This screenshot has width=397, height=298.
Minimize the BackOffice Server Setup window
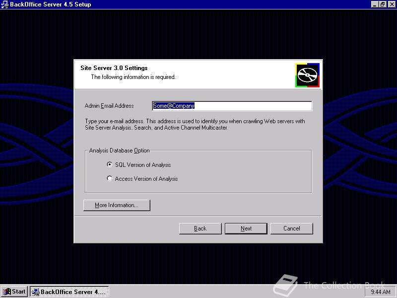pos(375,4)
